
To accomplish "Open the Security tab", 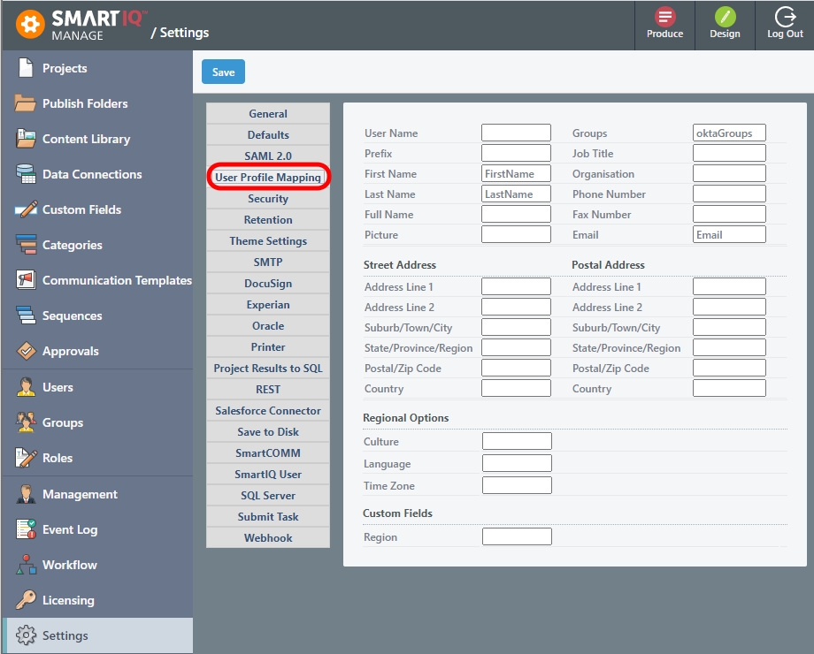I will coord(268,198).
